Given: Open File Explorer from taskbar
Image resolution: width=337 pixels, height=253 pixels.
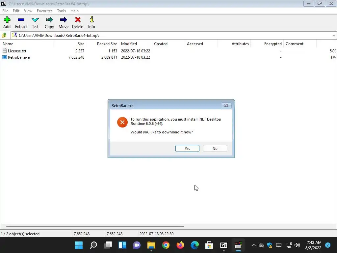Looking at the screenshot, I should click(151, 245).
